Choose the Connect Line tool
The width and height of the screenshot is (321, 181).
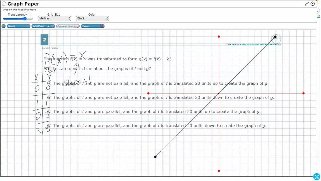coord(68,26)
